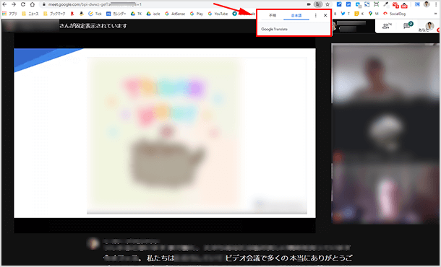Show the Meet participants list

pyautogui.click(x=387, y=26)
